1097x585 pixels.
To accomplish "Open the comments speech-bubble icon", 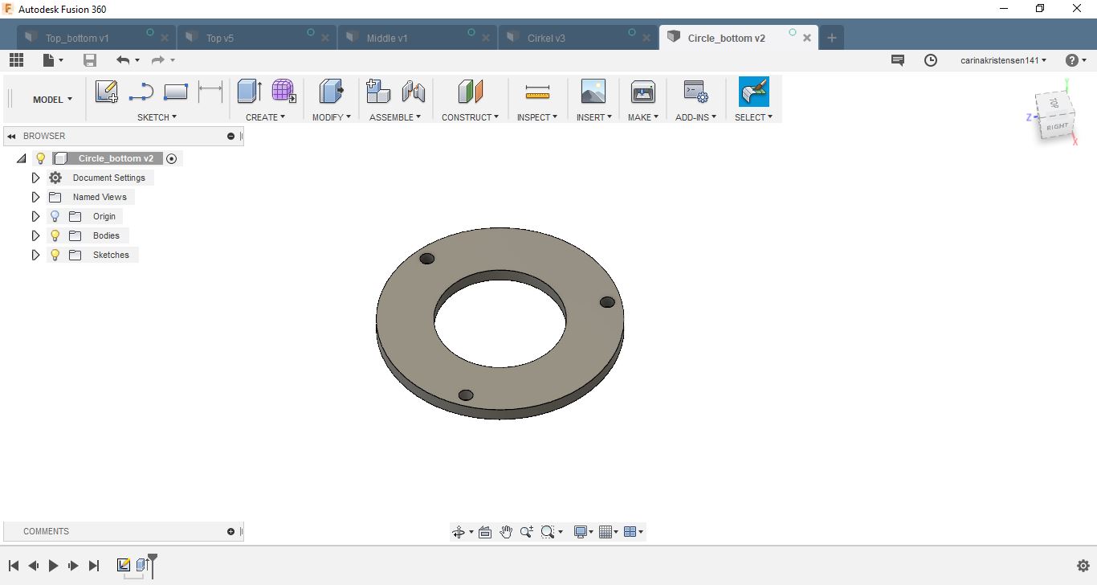I will (898, 60).
